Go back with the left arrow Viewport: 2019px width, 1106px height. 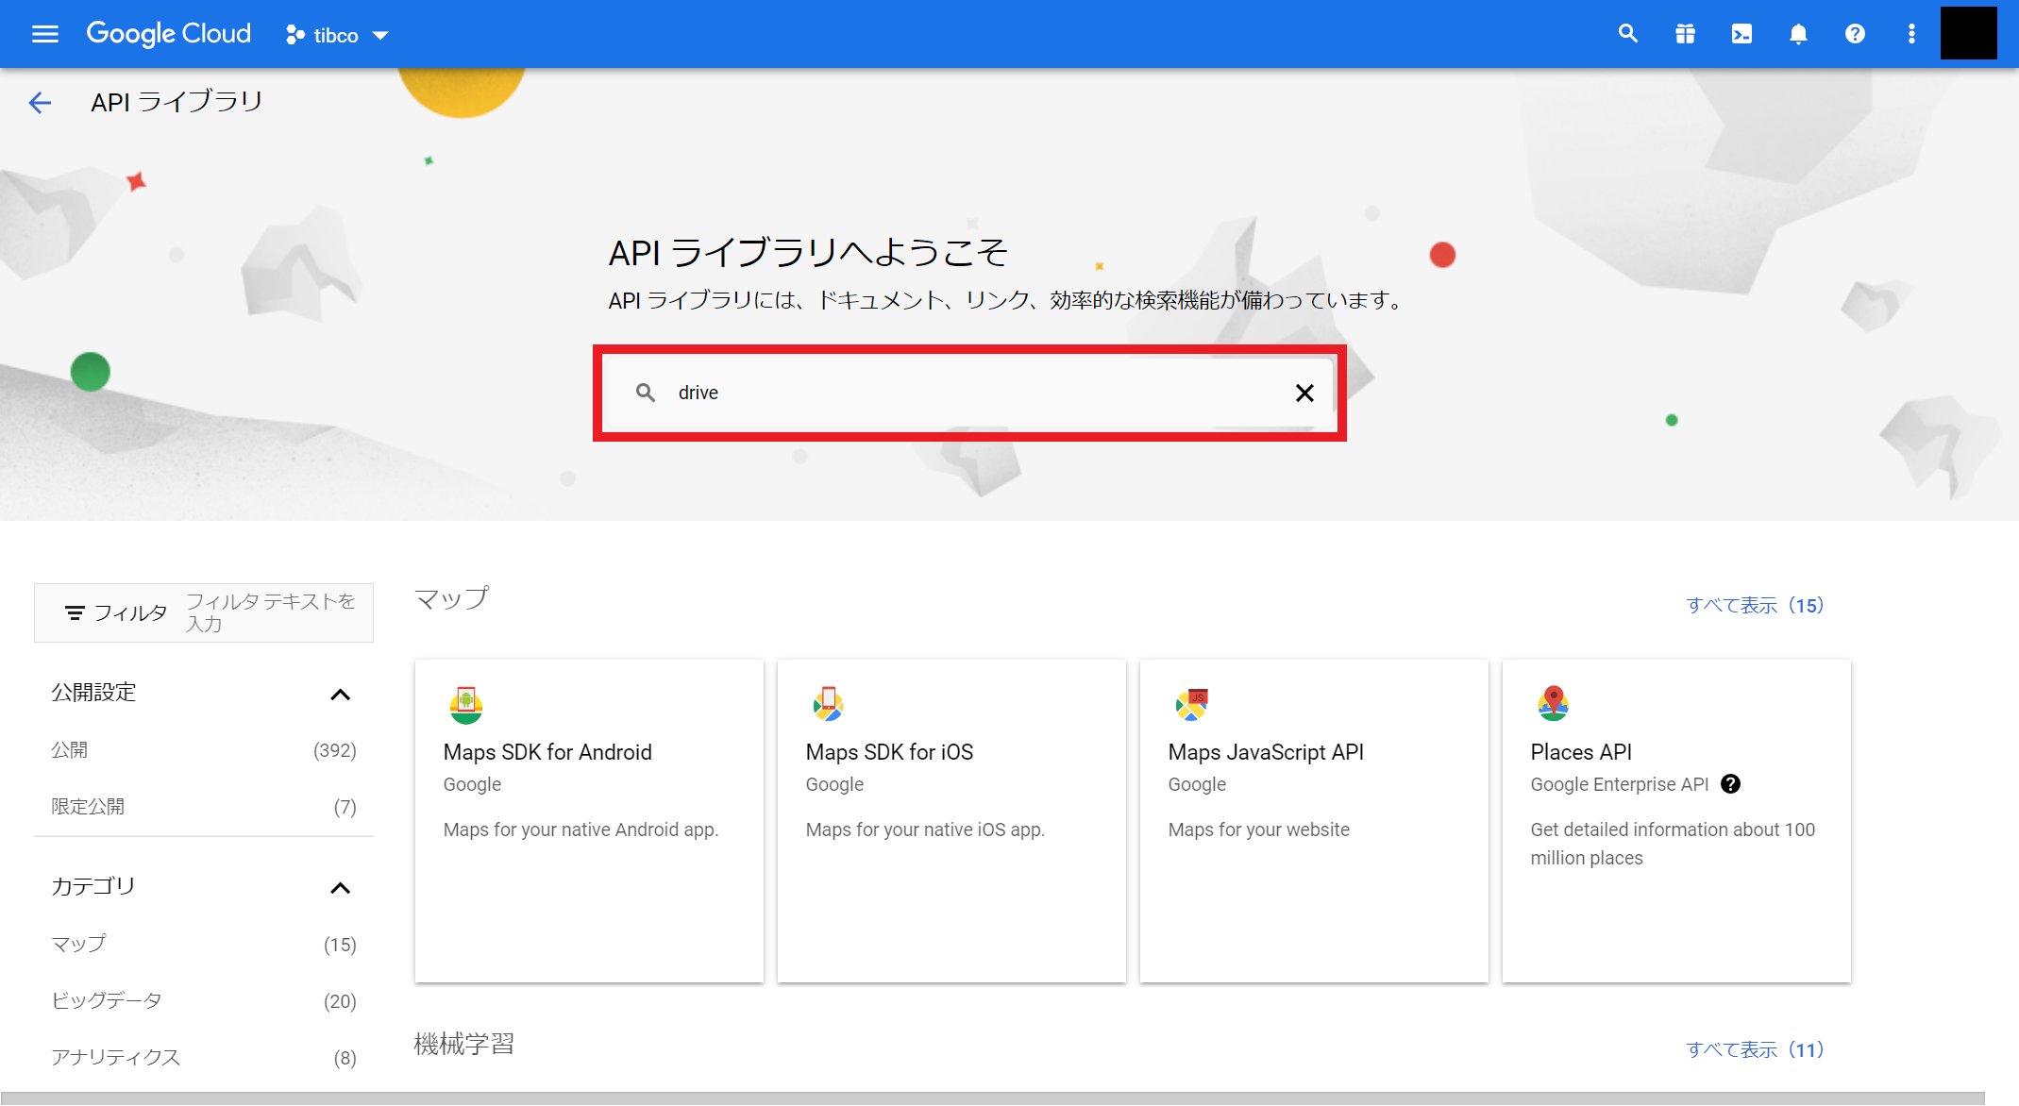point(40,103)
